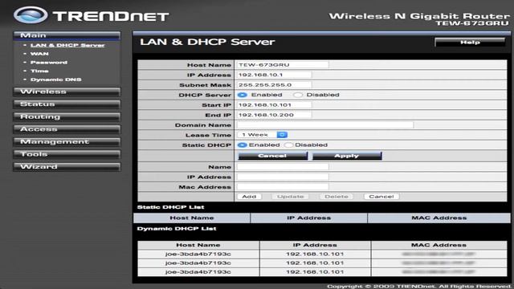Image resolution: width=514 pixels, height=289 pixels.
Task: Go to the WAN settings link
Action: point(39,54)
